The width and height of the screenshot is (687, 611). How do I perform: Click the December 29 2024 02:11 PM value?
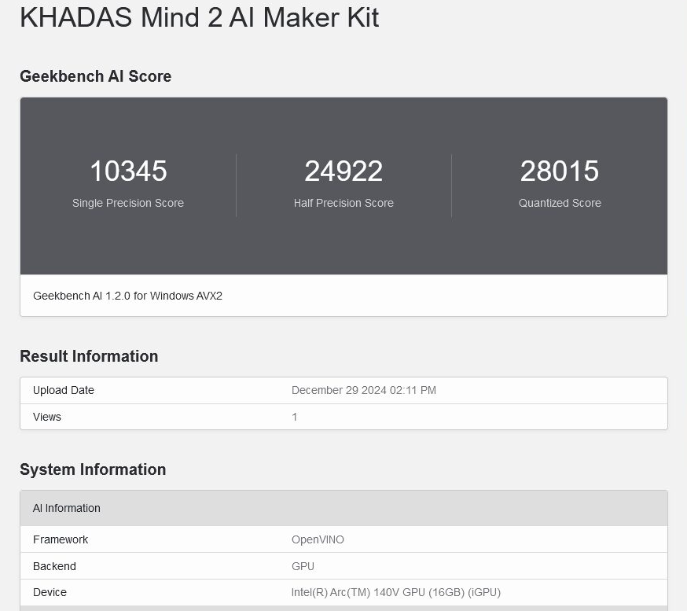(x=364, y=390)
